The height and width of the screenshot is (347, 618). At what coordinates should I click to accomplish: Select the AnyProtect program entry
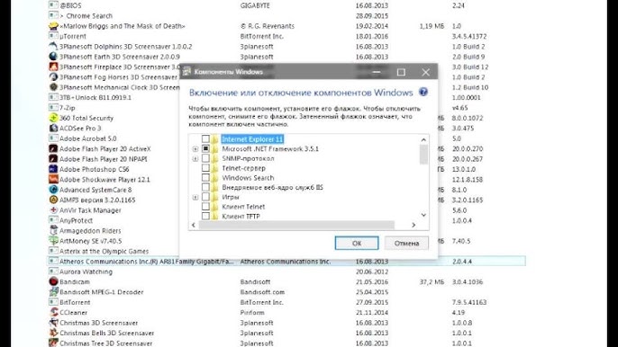tap(76, 220)
